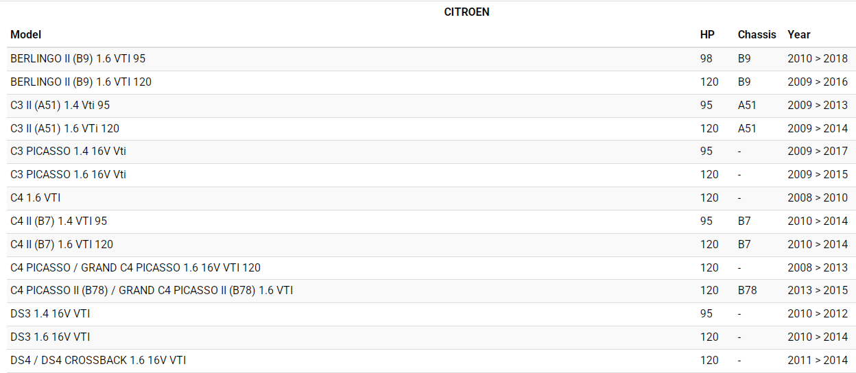The width and height of the screenshot is (856, 373).
Task: Select BERLINGO II (B9) 1.6 VTI 120 model
Action: pyautogui.click(x=81, y=82)
